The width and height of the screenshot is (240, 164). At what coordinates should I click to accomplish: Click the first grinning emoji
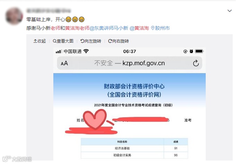pos(69,19)
